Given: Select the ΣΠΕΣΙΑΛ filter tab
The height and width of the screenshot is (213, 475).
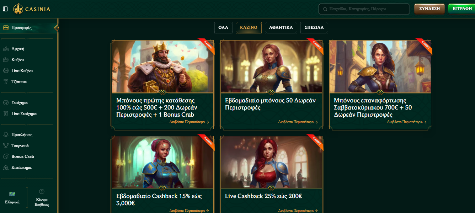Looking at the screenshot, I should tap(314, 27).
